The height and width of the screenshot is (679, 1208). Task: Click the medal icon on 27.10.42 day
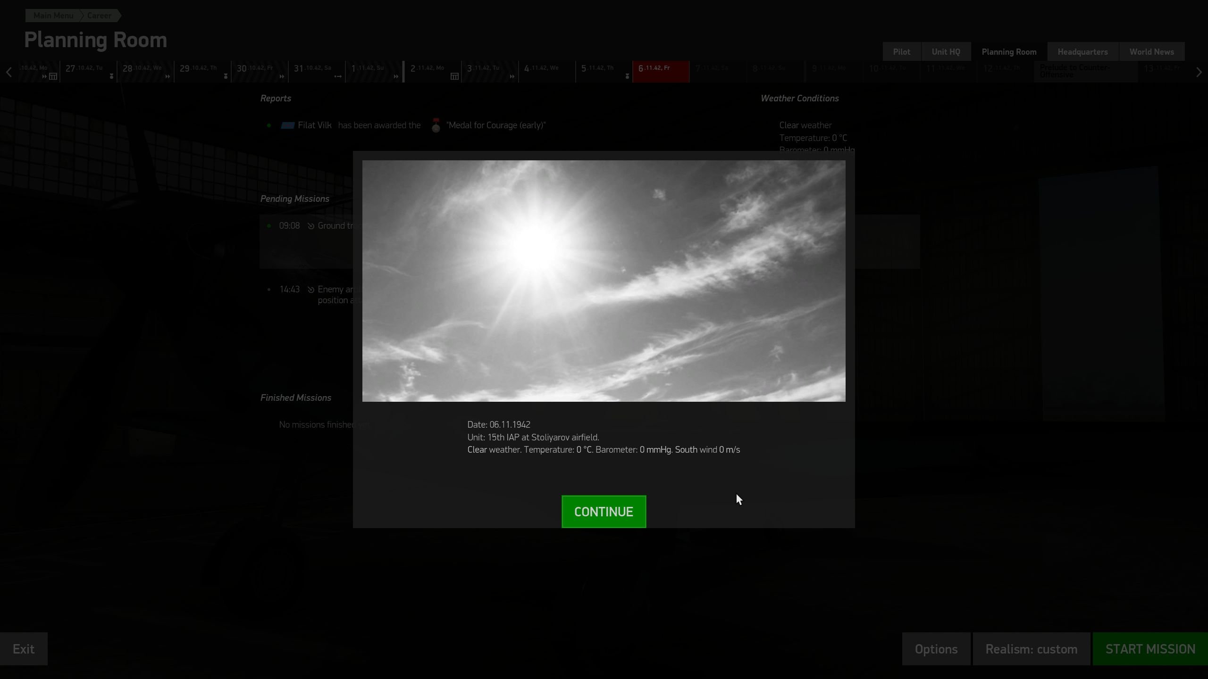coord(111,76)
